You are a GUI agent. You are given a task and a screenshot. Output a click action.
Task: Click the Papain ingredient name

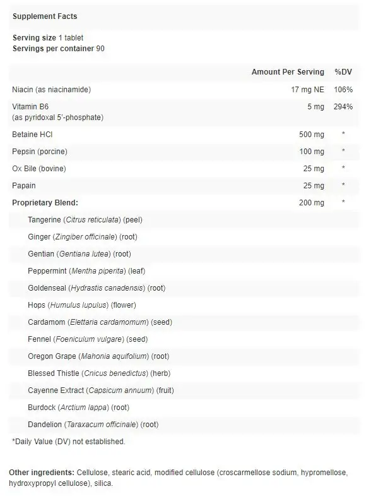pyautogui.click(x=24, y=186)
